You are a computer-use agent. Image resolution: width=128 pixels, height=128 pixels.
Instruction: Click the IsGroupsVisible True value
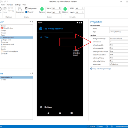pyautogui.click(x=119, y=48)
